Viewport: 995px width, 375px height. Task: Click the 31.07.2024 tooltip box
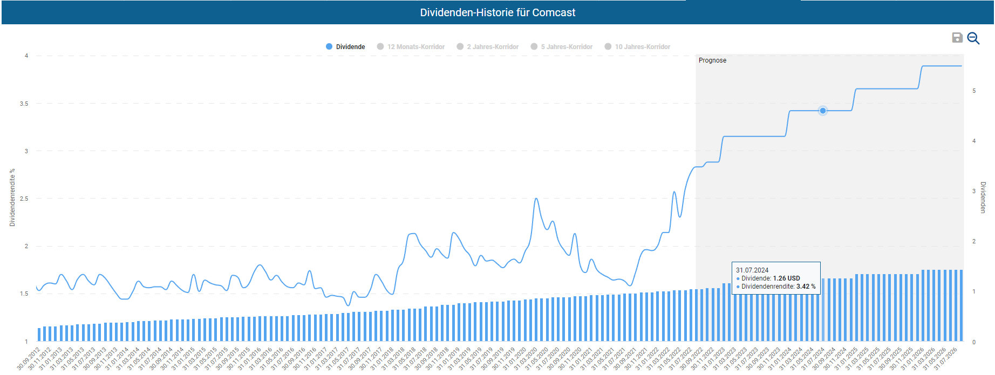coord(776,278)
